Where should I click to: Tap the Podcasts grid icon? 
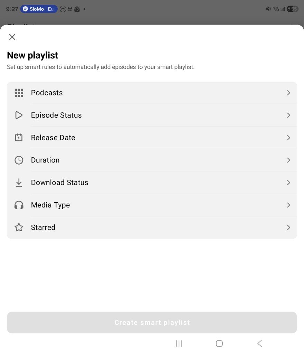click(x=19, y=93)
